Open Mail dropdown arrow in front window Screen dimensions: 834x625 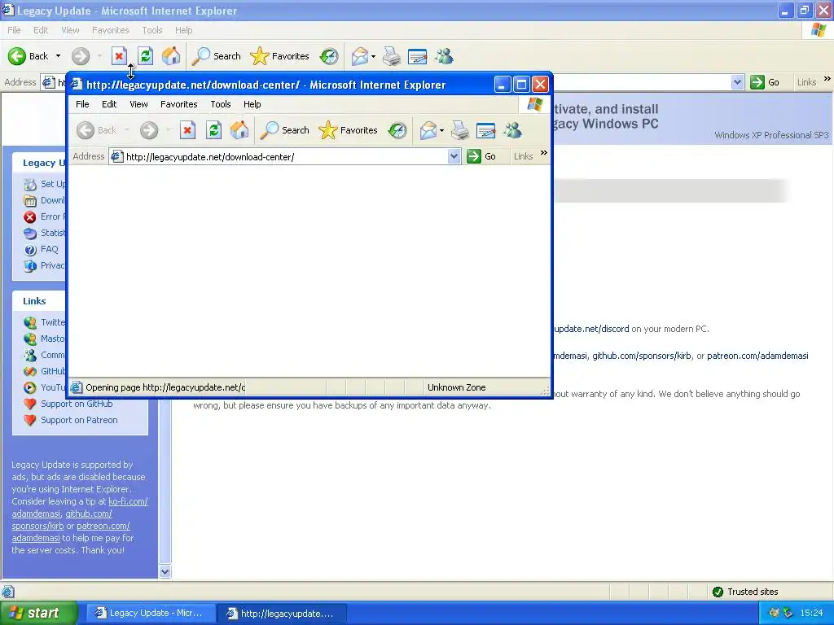(442, 130)
